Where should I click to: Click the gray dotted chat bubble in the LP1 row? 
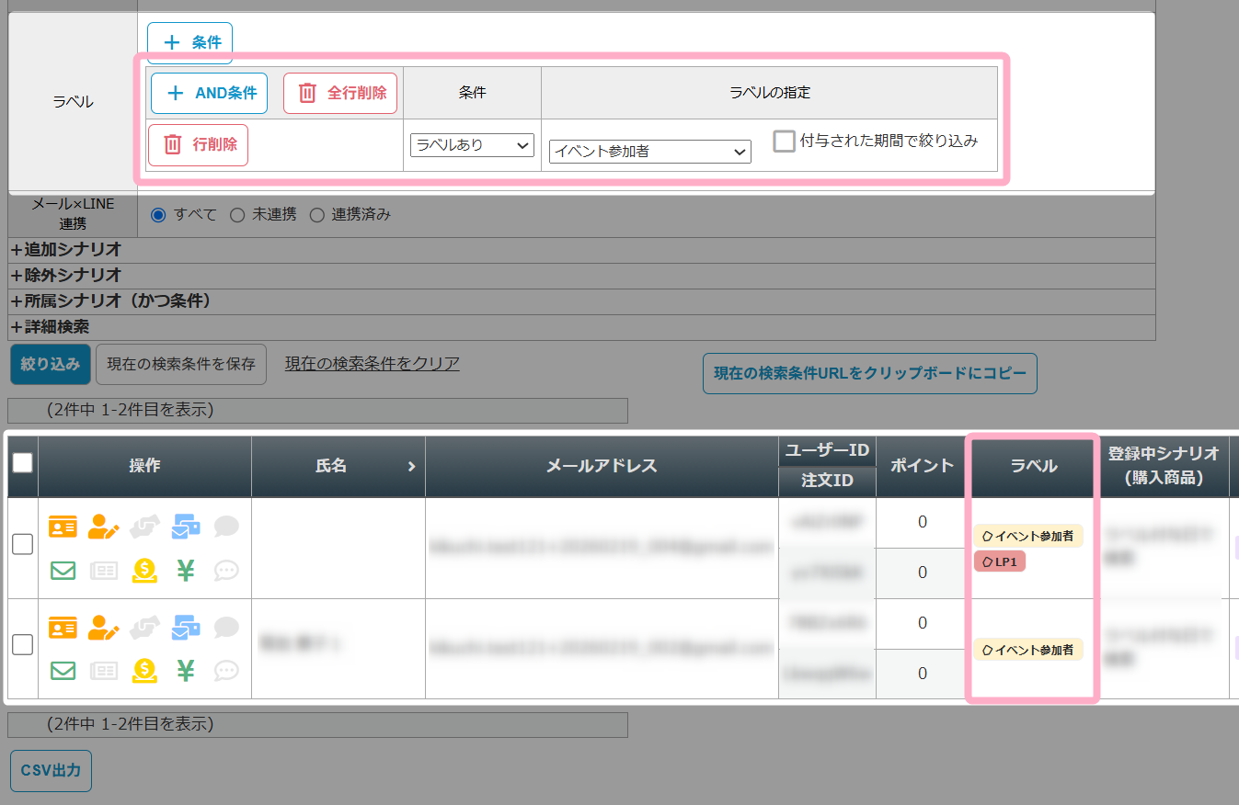coord(226,571)
